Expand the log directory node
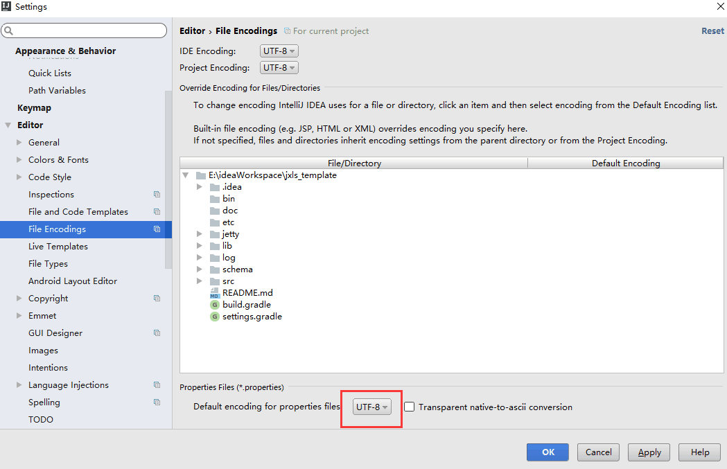The height and width of the screenshot is (469, 727). tap(200, 257)
